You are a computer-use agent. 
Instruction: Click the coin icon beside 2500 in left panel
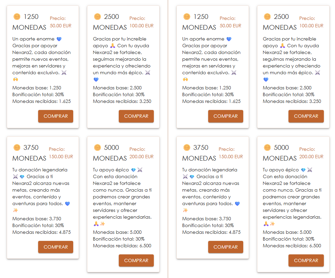(97, 17)
